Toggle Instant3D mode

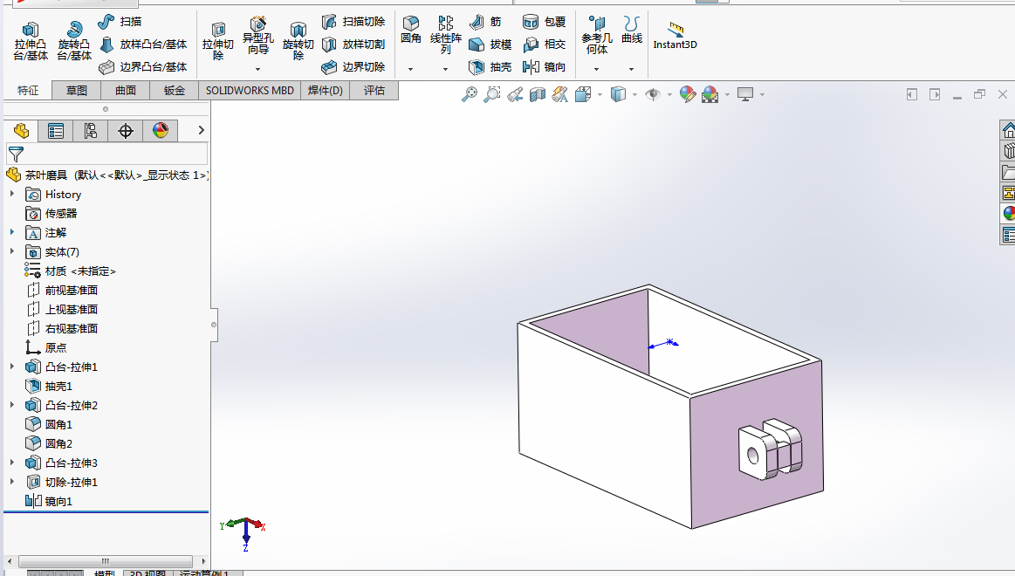click(x=676, y=36)
